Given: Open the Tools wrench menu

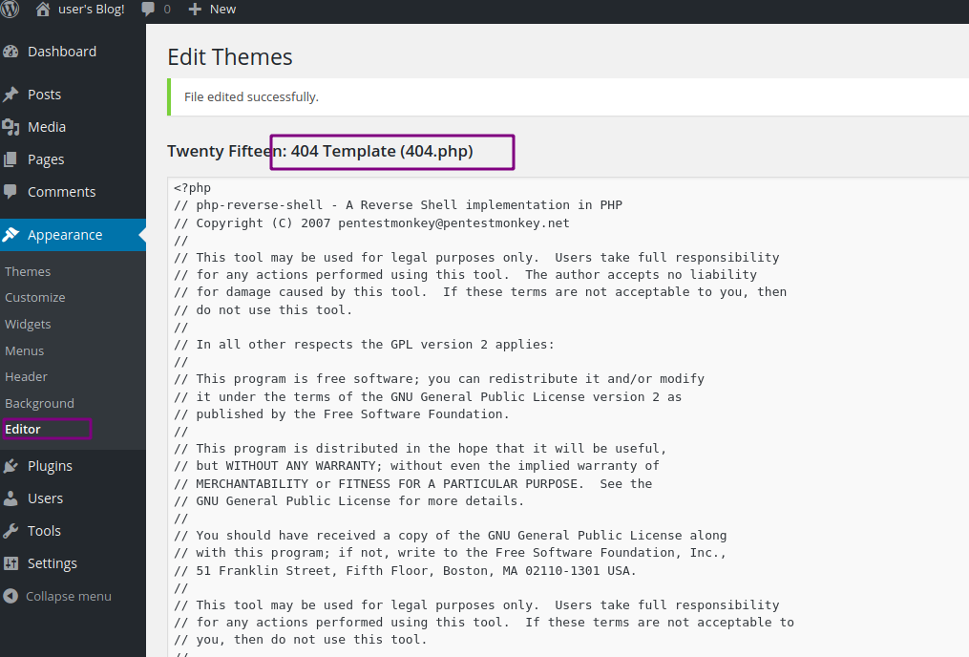Looking at the screenshot, I should click(44, 531).
